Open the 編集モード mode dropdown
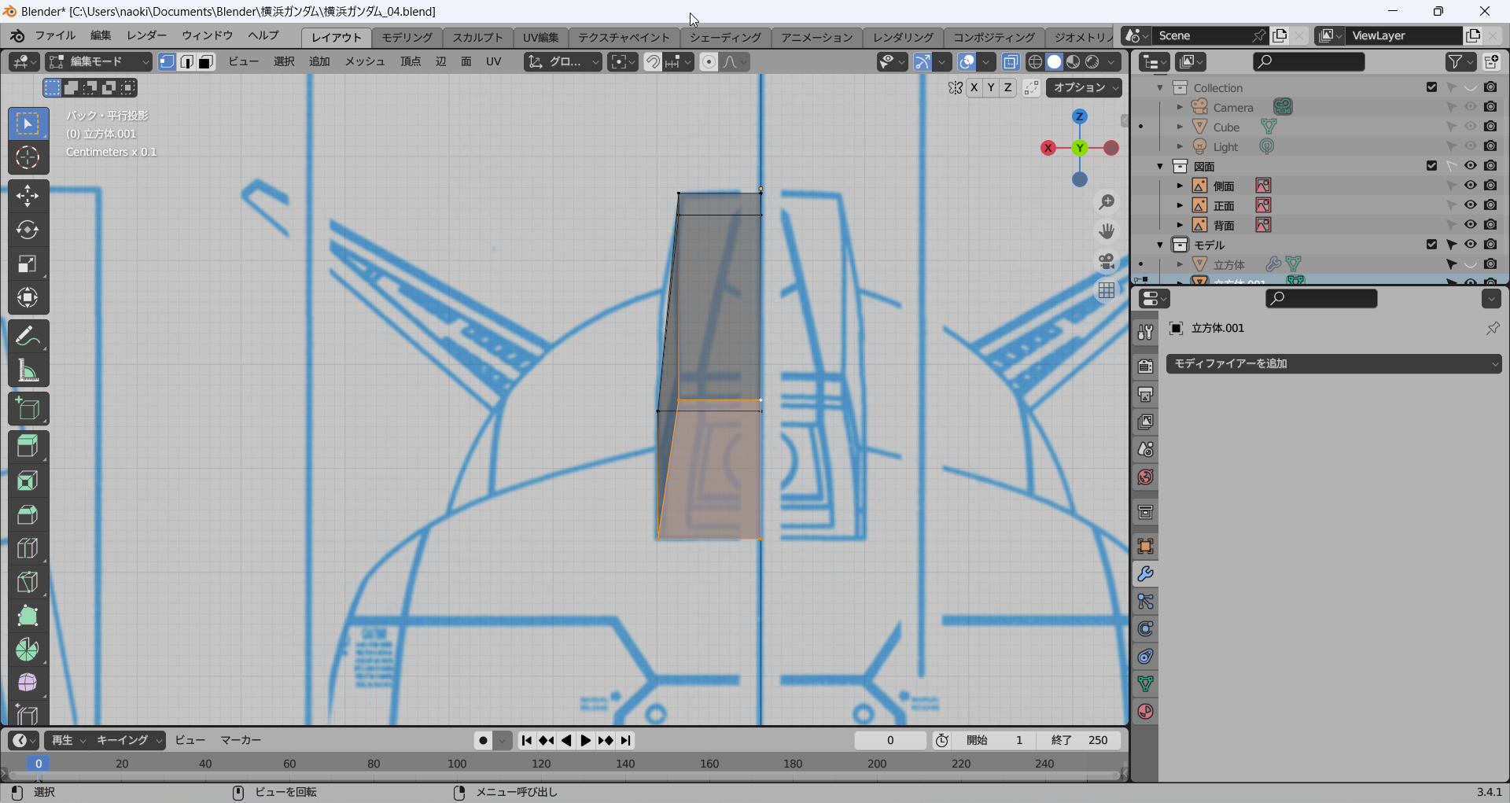 pos(98,62)
